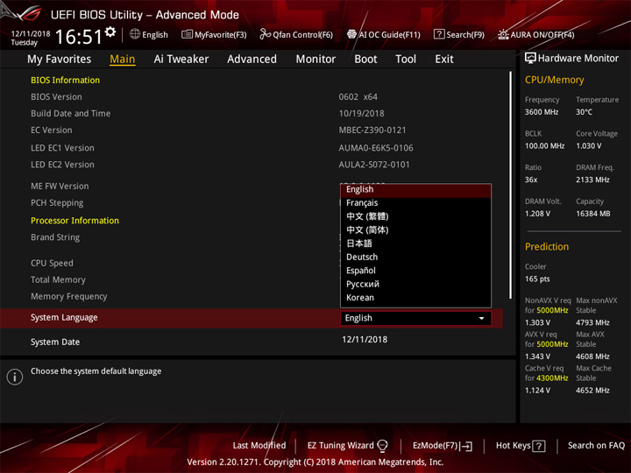Choose Français from the language list
The width and height of the screenshot is (631, 473).
click(x=415, y=202)
